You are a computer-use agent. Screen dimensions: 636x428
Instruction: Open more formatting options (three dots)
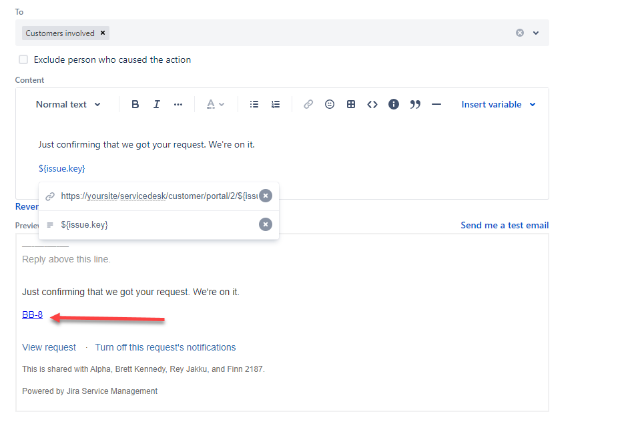(x=178, y=105)
